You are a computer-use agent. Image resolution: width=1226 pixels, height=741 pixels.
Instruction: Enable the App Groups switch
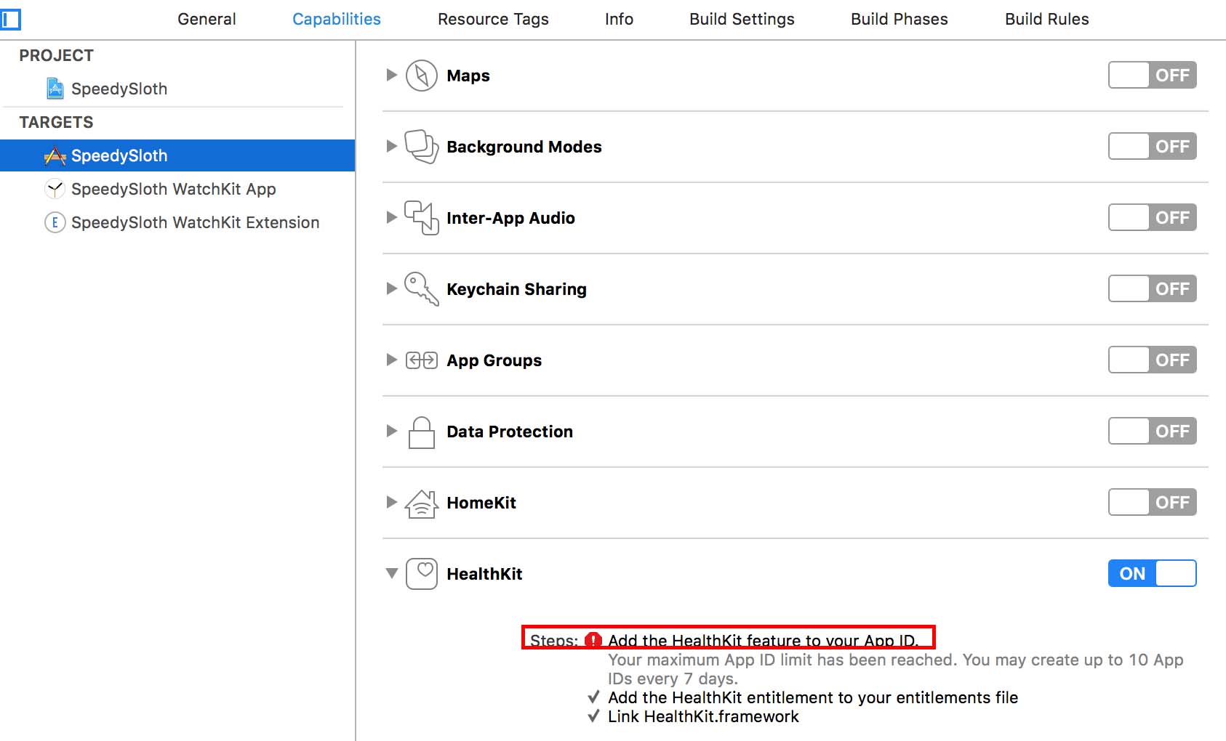[x=1152, y=360]
